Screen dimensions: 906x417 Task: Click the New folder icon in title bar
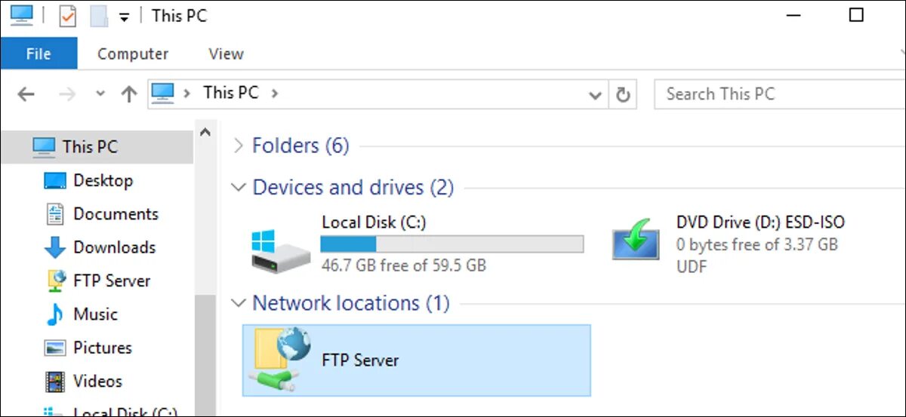[x=99, y=16]
